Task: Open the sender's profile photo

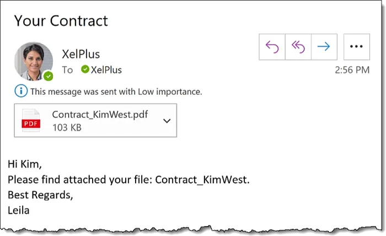Action: pos(33,61)
